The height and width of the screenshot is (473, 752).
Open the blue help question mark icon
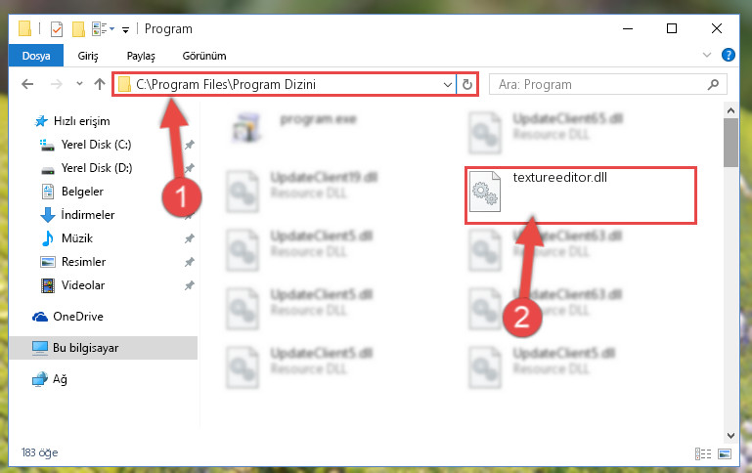[728, 55]
